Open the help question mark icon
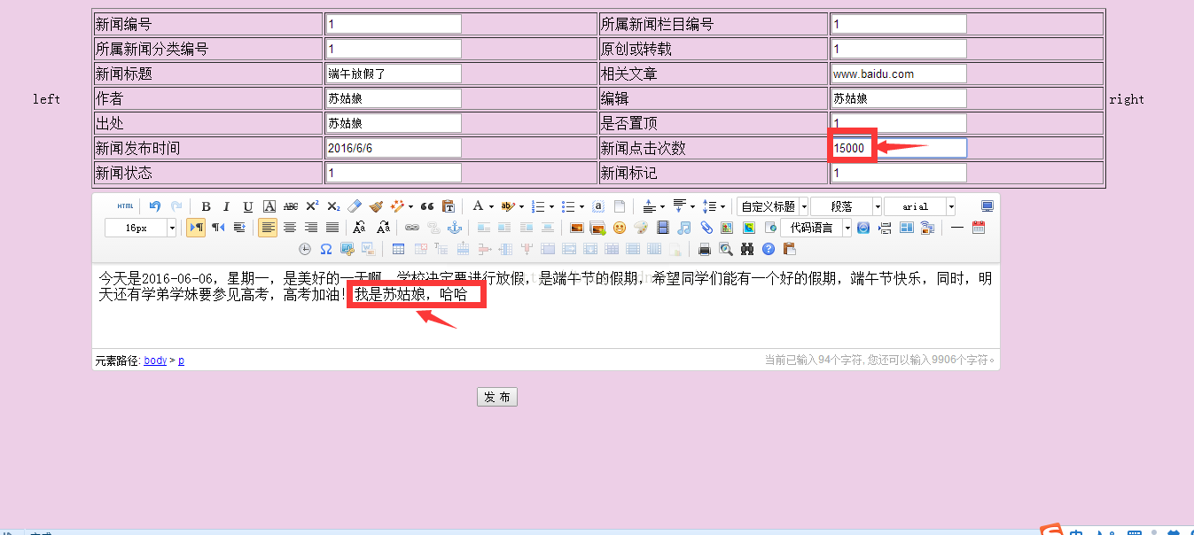 [x=769, y=249]
